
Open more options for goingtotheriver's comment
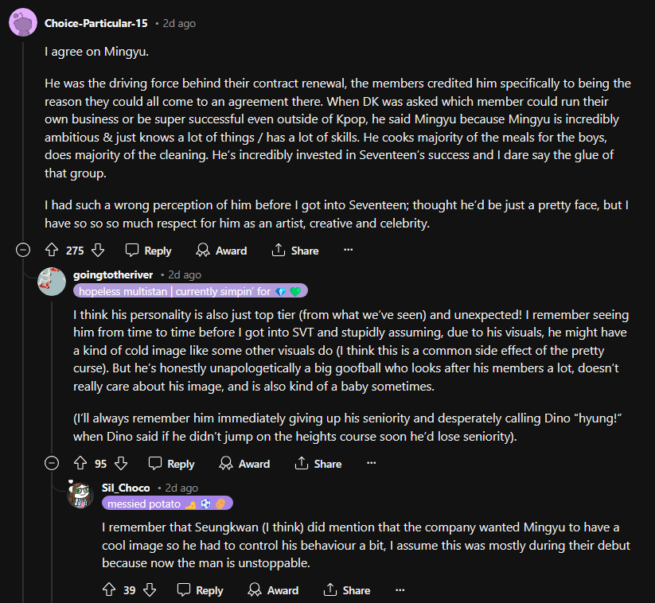tap(371, 464)
